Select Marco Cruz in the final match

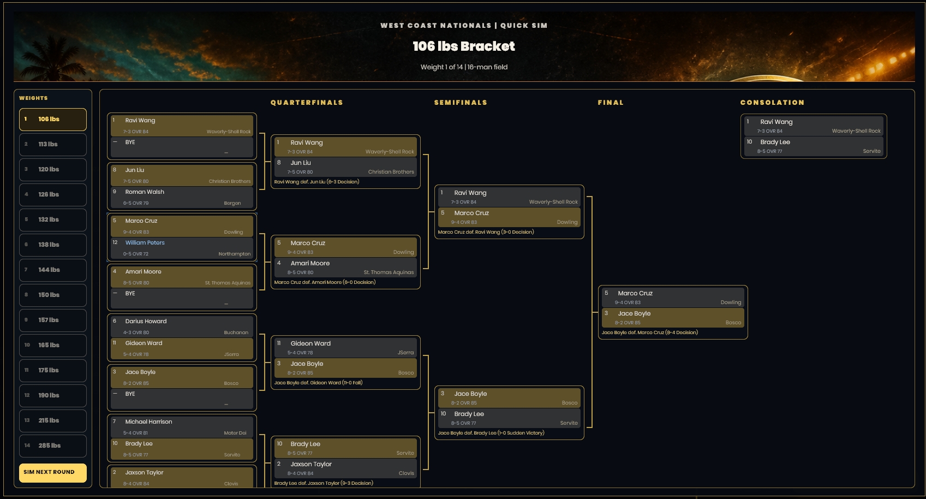(673, 298)
